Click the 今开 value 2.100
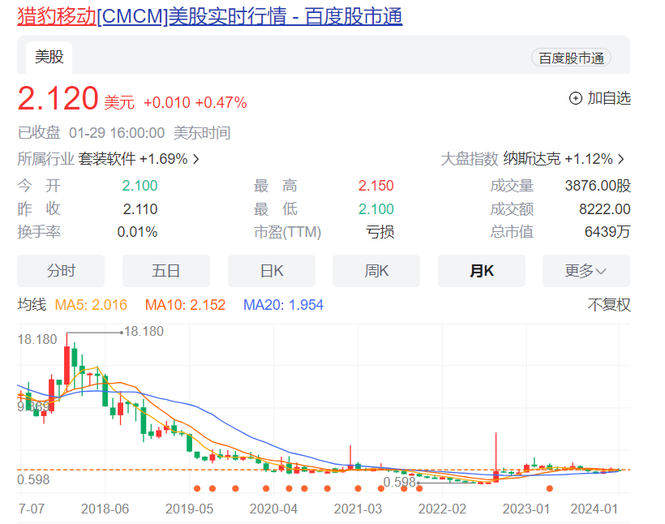 tap(140, 186)
